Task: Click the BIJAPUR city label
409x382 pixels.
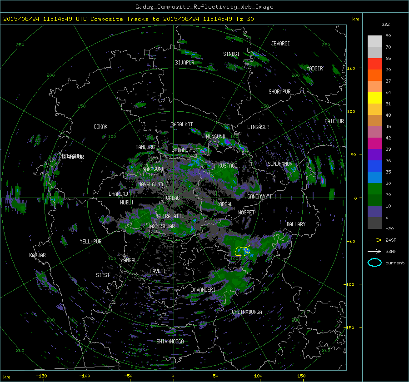Action: [185, 63]
